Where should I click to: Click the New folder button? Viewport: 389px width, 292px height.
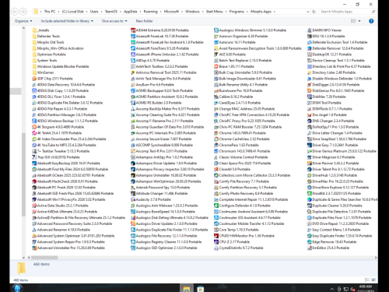click(x=144, y=21)
